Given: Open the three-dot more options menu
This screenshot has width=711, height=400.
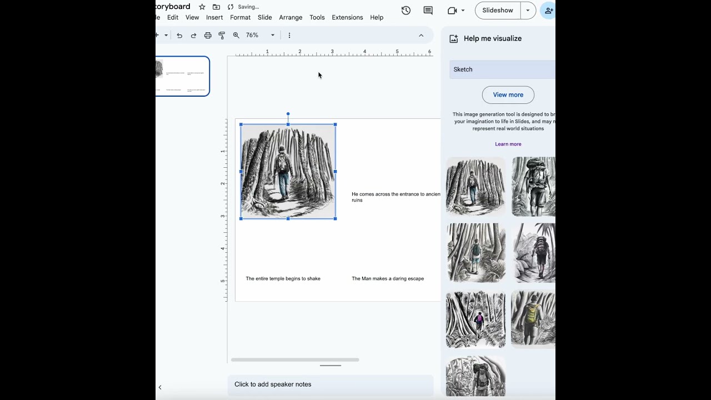Looking at the screenshot, I should (x=289, y=36).
